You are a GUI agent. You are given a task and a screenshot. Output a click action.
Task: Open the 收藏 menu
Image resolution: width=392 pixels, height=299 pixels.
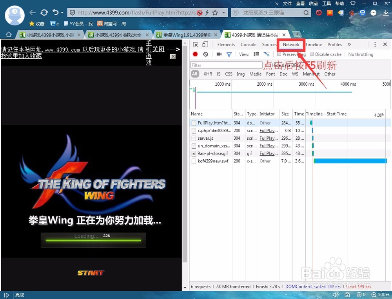[x=313, y=4]
